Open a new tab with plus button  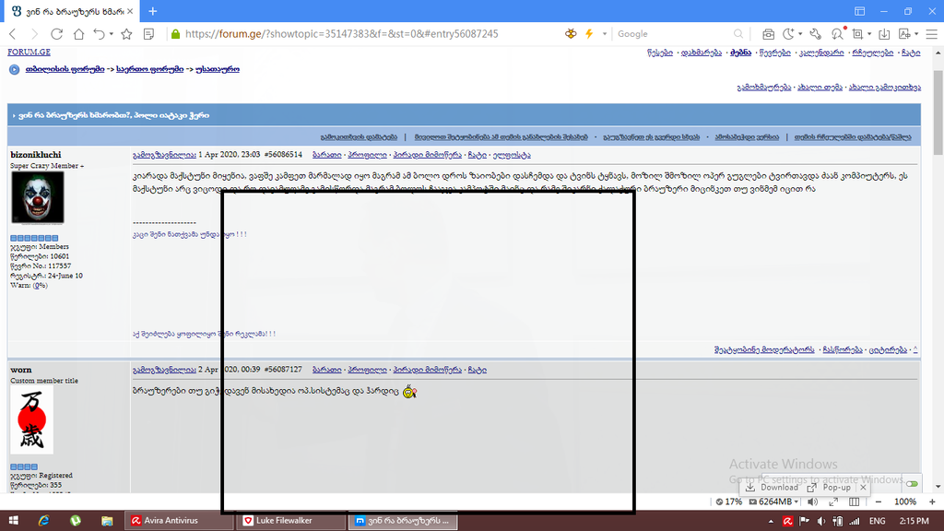tap(153, 11)
